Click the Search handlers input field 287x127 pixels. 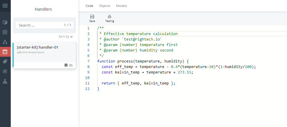point(44,25)
